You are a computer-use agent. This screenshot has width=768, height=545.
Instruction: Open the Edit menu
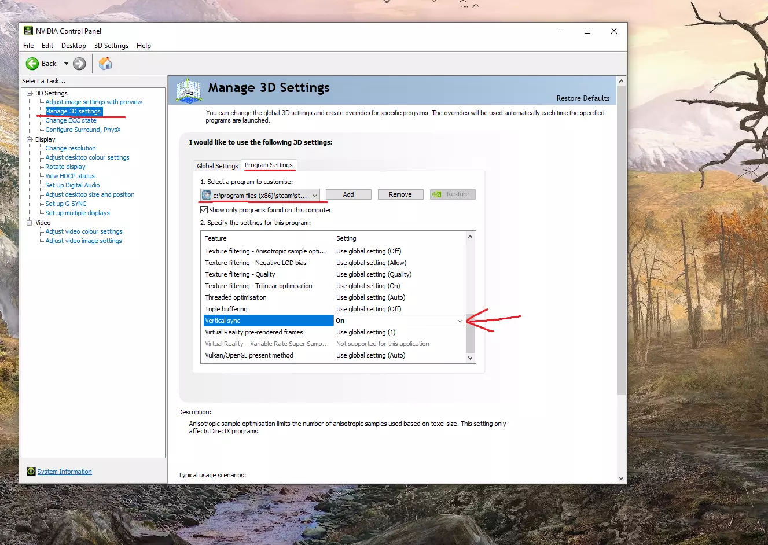(47, 46)
